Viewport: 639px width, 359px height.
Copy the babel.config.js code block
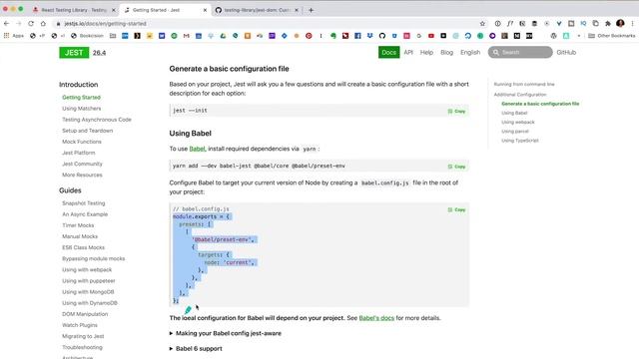457,209
